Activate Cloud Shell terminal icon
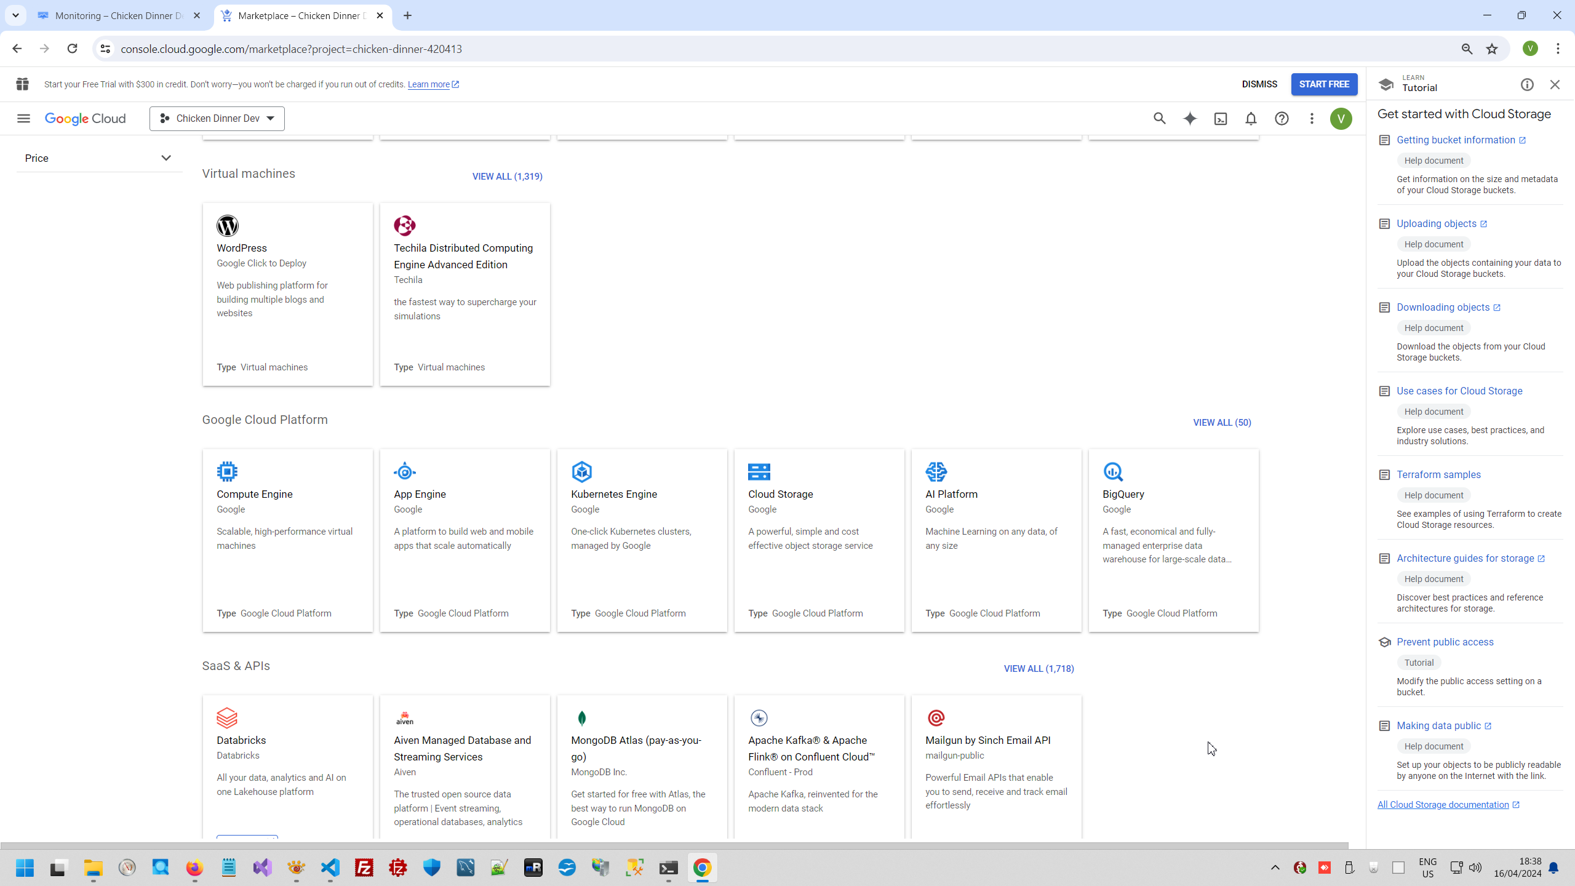Image resolution: width=1575 pixels, height=886 pixels. 1220,119
